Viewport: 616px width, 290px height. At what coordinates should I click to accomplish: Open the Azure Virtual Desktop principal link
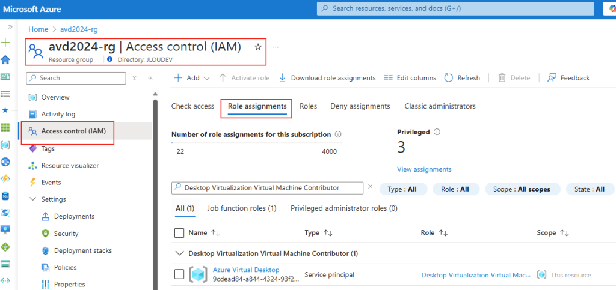246,270
